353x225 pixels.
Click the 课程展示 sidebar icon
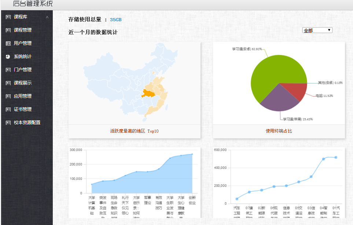click(x=8, y=83)
